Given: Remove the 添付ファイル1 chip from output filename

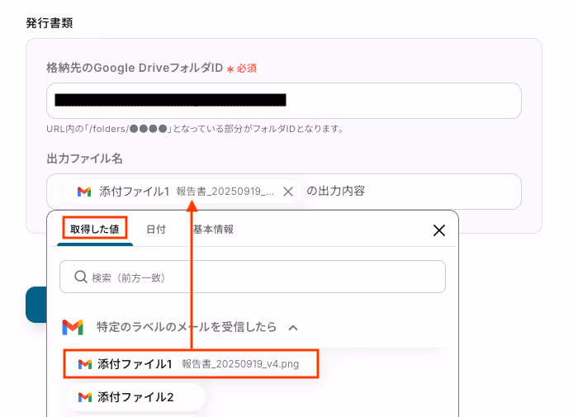Looking at the screenshot, I should pos(288,192).
